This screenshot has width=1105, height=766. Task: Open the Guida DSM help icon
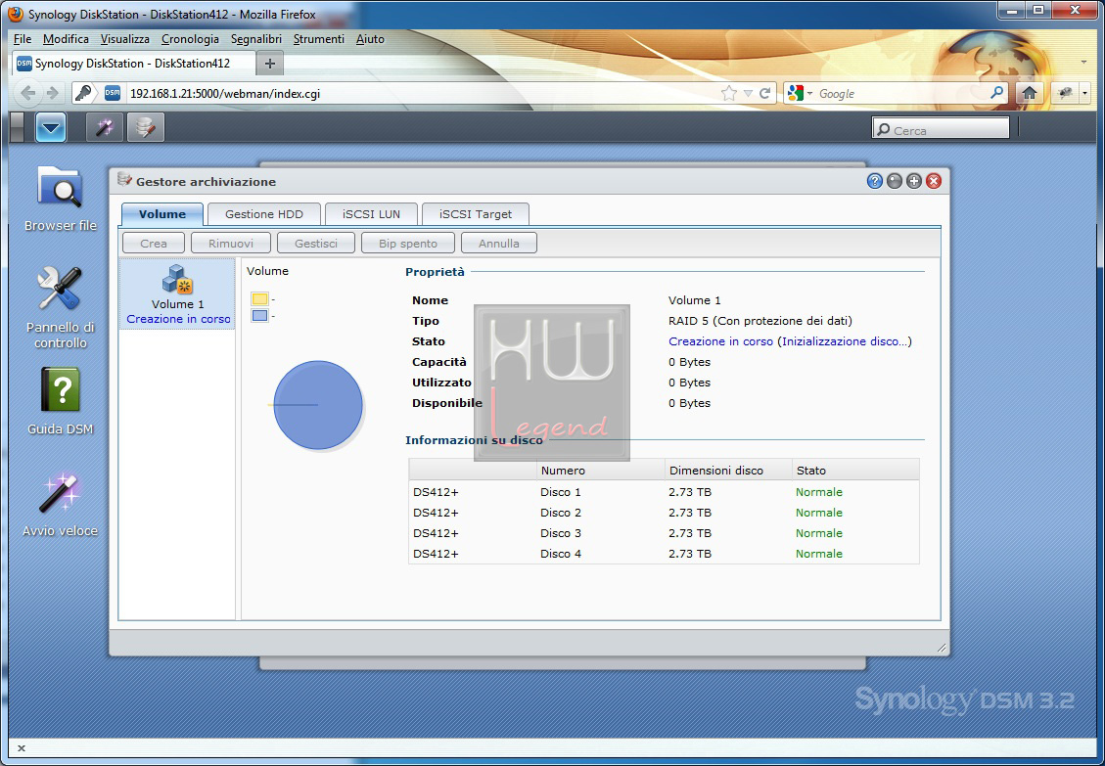[60, 402]
